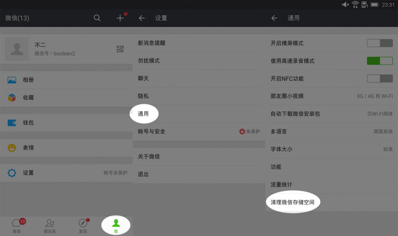
Task: Tap the SIM card status icon
Action: [365, 5]
